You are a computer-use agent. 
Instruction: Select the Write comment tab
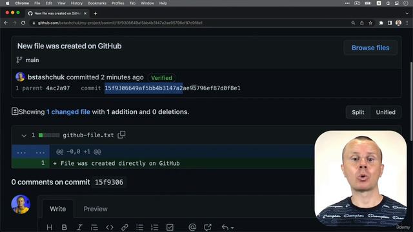tap(58, 209)
